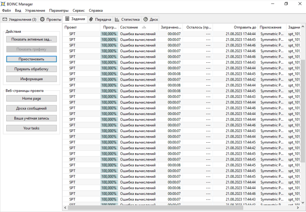Image resolution: width=306 pixels, height=212 pixels.
Task: Select the Задания tab
Action: point(75,19)
